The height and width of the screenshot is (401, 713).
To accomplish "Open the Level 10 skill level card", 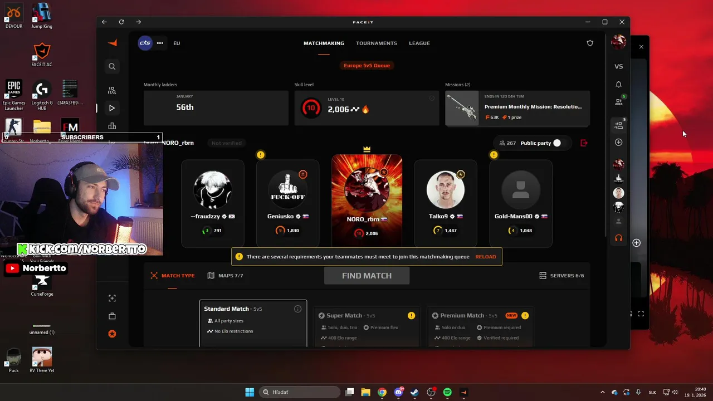I will 367,108.
